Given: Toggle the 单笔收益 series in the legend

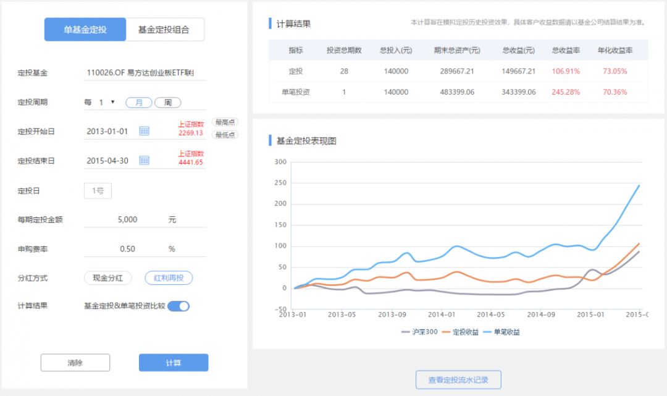Looking at the screenshot, I should [501, 332].
